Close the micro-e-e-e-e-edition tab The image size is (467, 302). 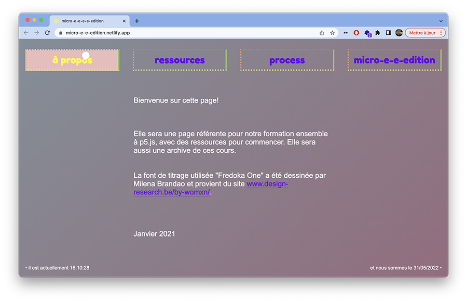tap(124, 21)
